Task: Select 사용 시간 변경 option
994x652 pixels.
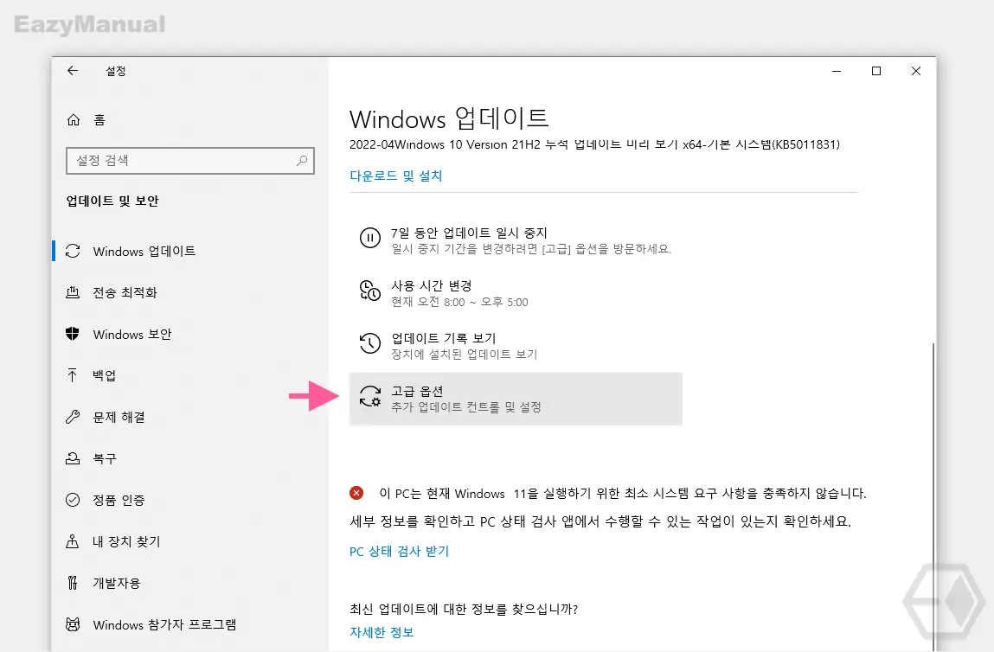Action: [516, 293]
